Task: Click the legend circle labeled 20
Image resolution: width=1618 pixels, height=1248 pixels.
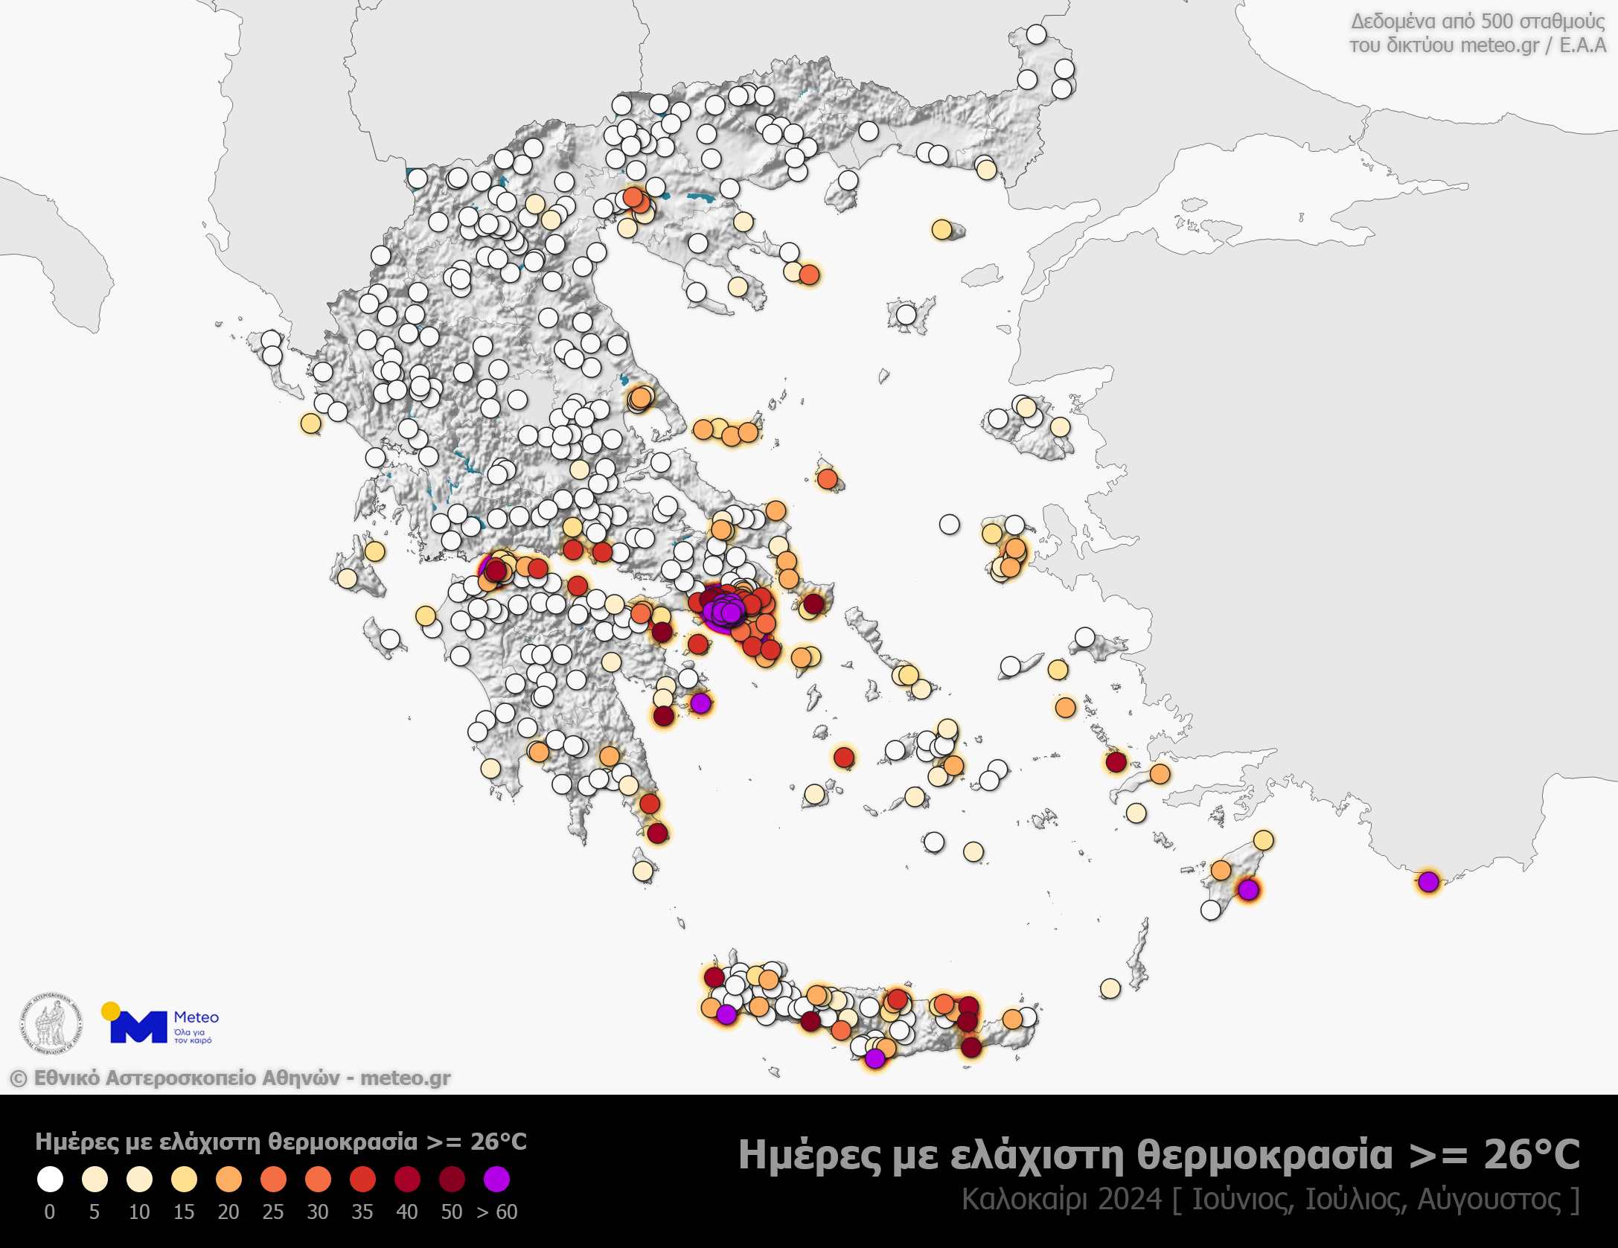Action: 228,1180
